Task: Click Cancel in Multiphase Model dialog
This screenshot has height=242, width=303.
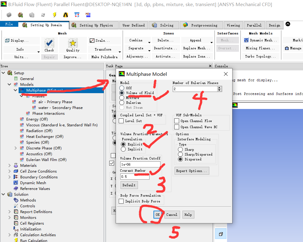Action: coord(172,215)
